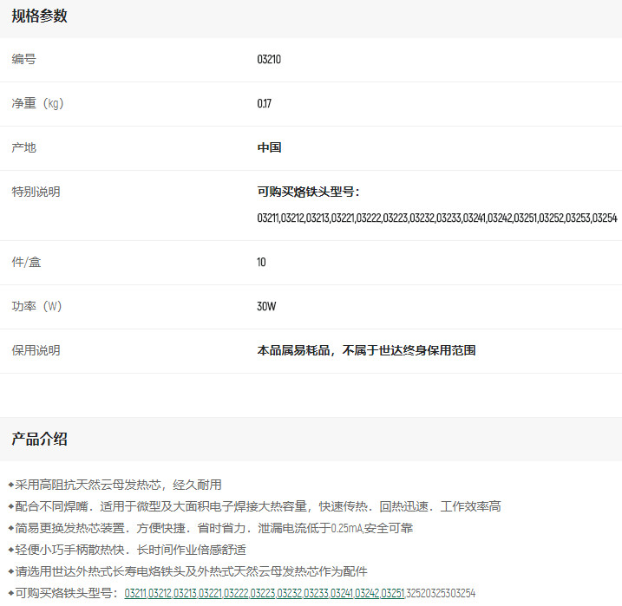Click the 件/盒 value 10
This screenshot has width=622, height=606.
tap(261, 263)
